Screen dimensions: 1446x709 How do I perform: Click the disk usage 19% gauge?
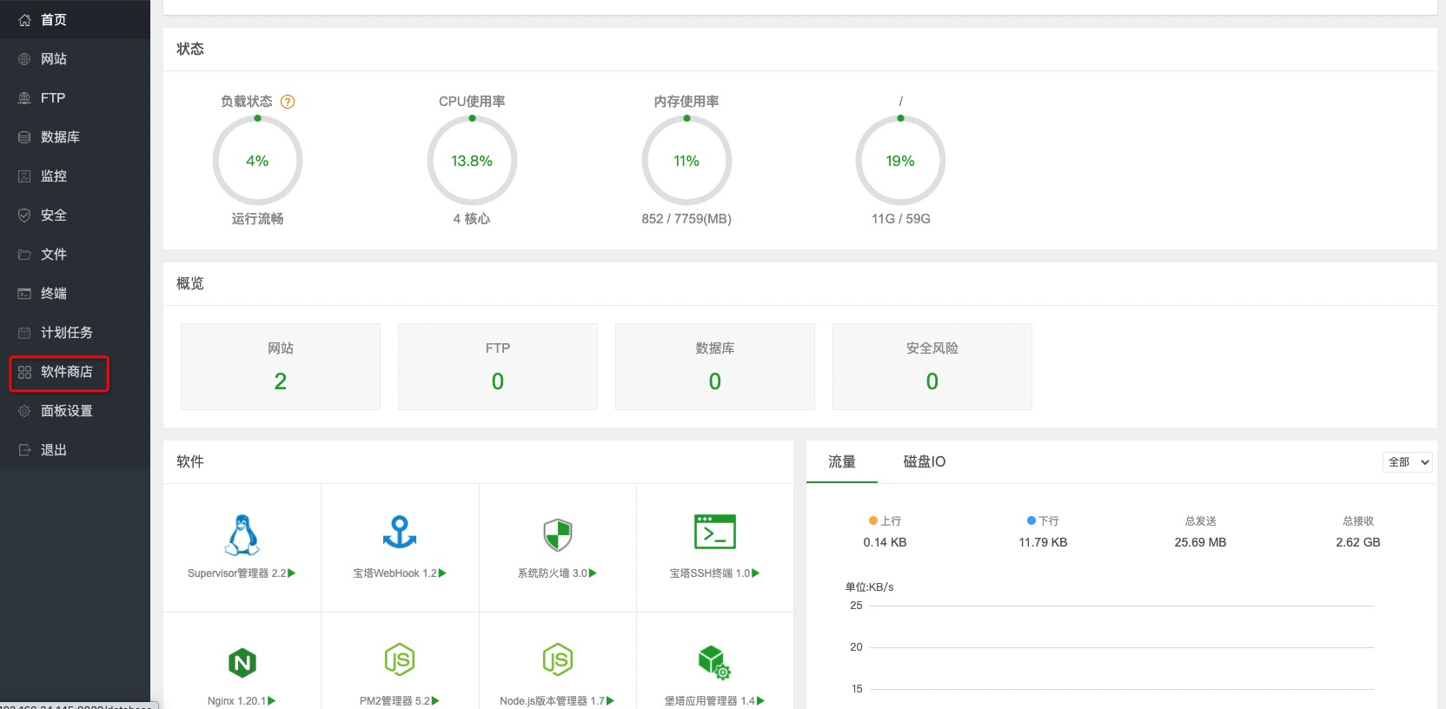coord(900,161)
